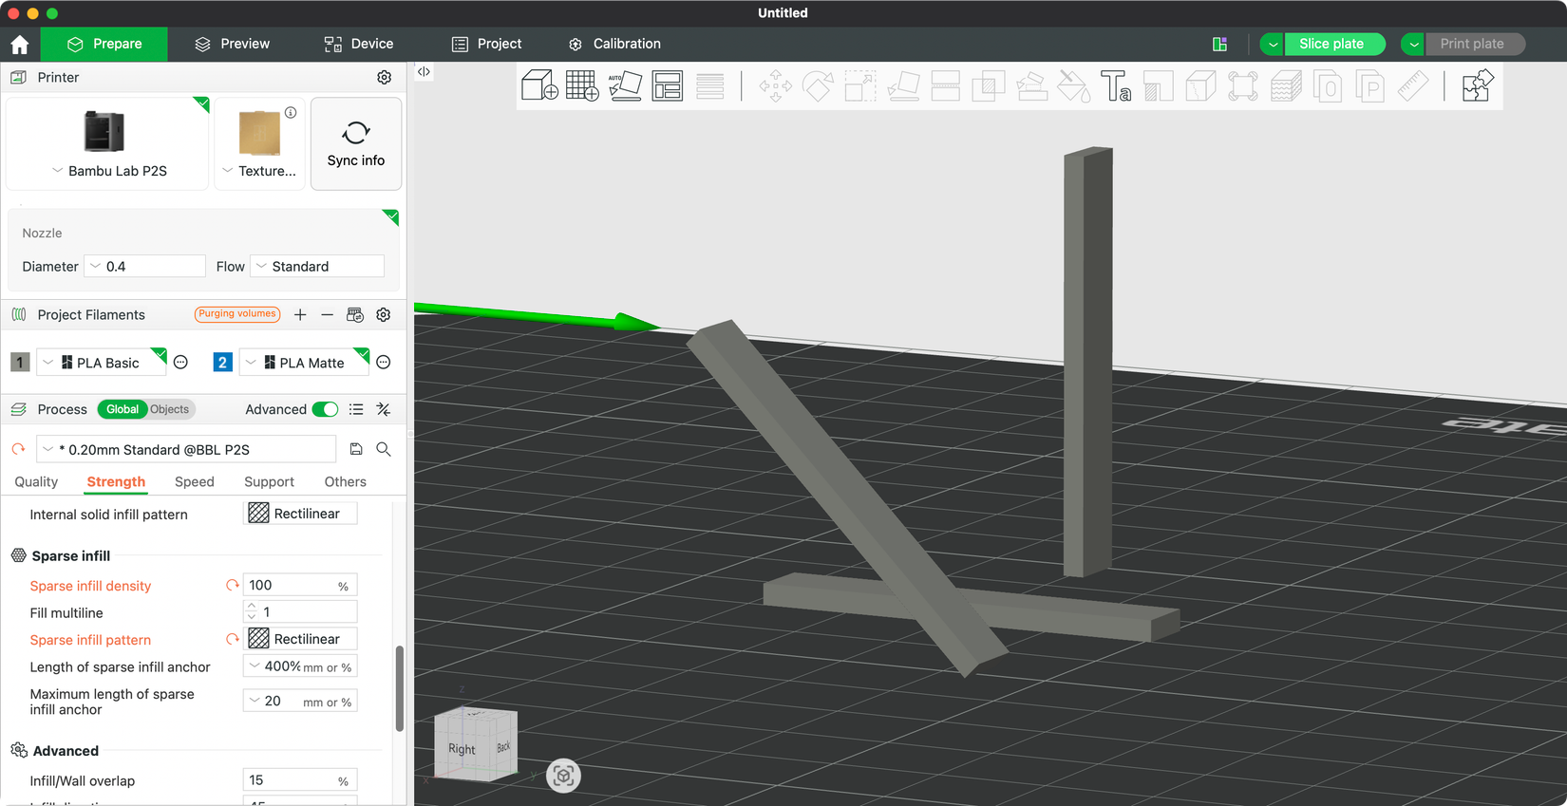Toggle the Advanced settings switch
The image size is (1567, 806).
[325, 409]
